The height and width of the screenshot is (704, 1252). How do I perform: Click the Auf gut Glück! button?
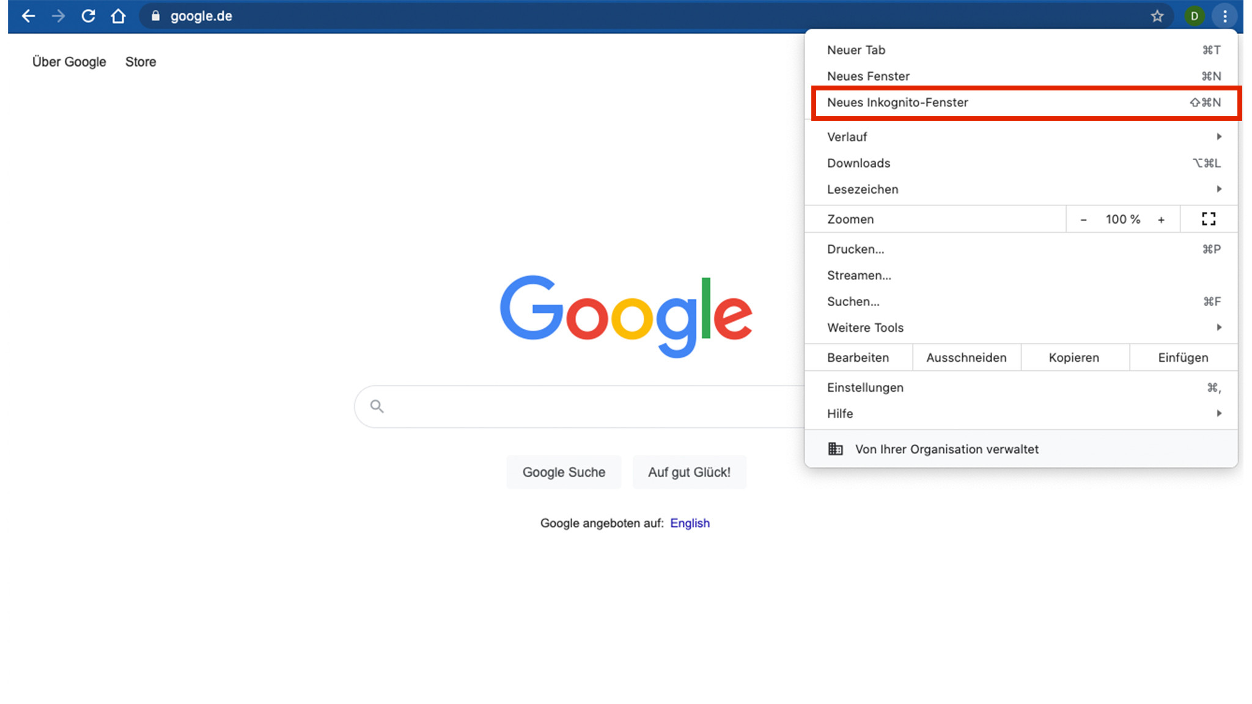(689, 472)
